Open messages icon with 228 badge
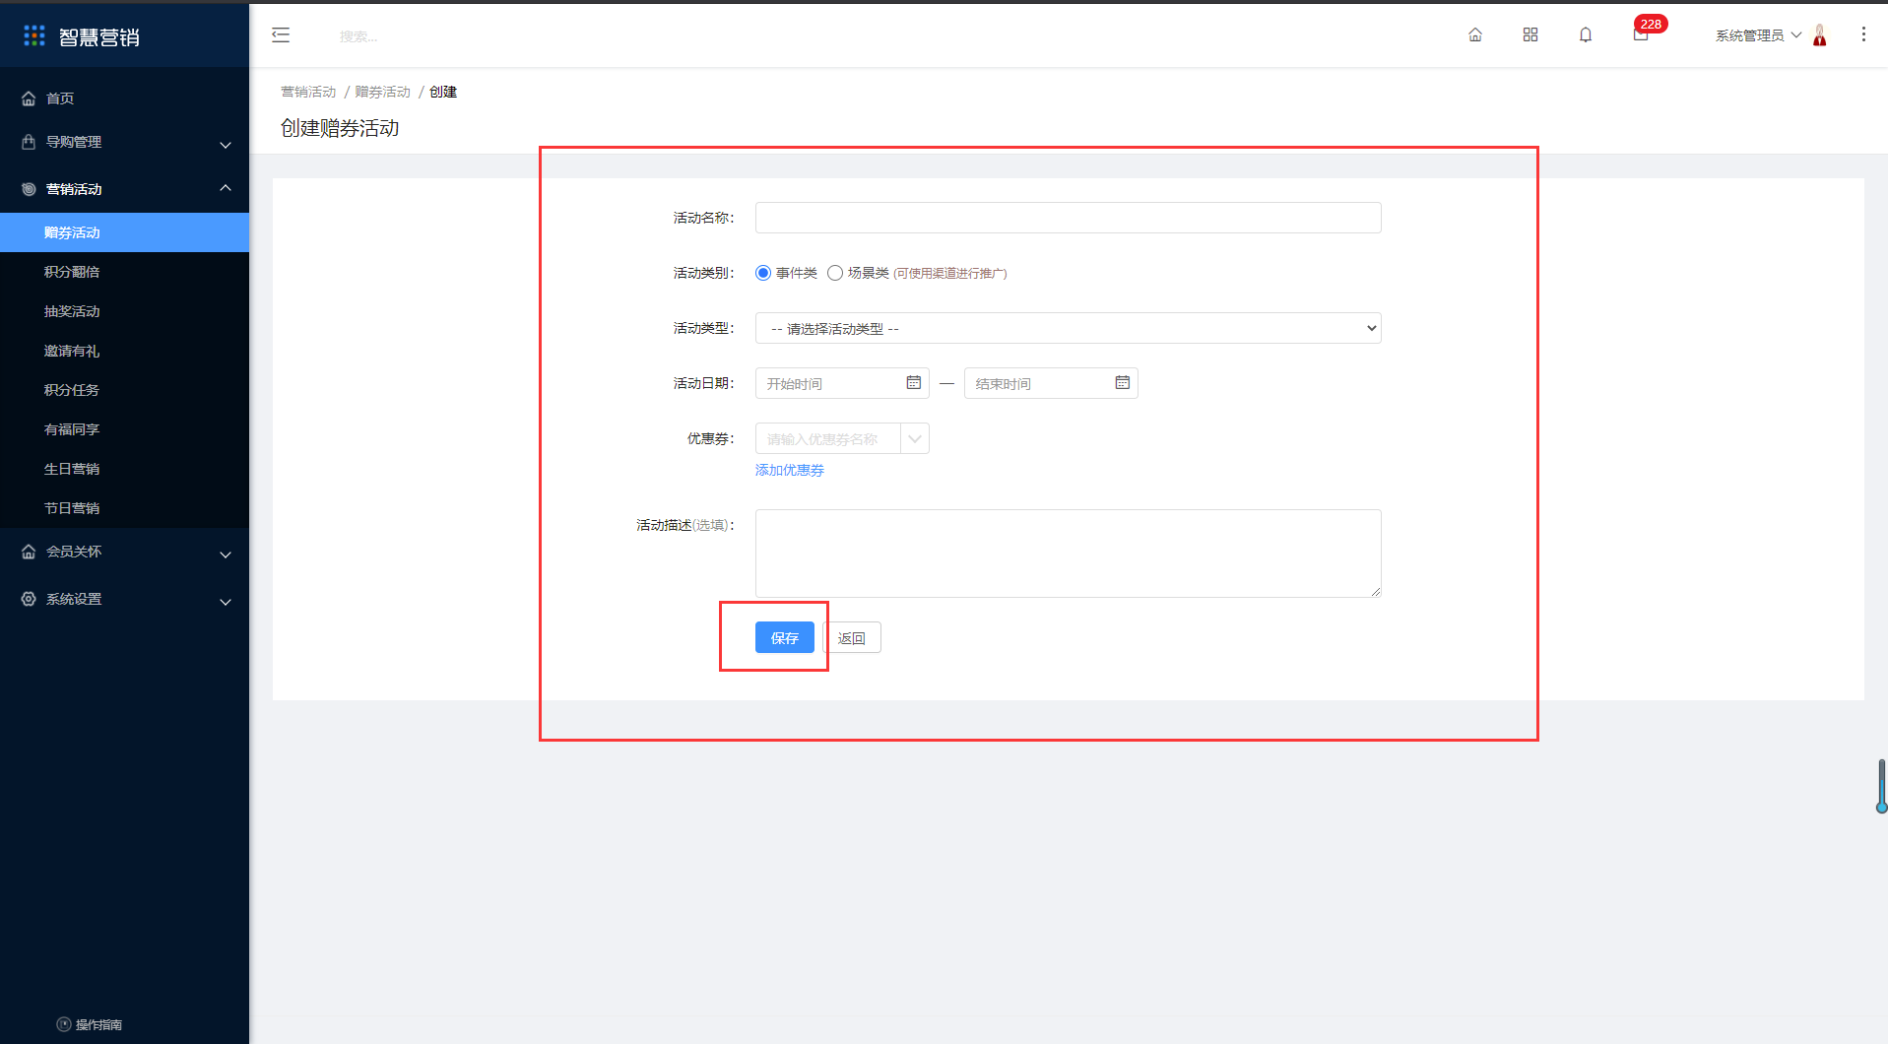Viewport: 1888px width, 1044px height. coord(1641,34)
